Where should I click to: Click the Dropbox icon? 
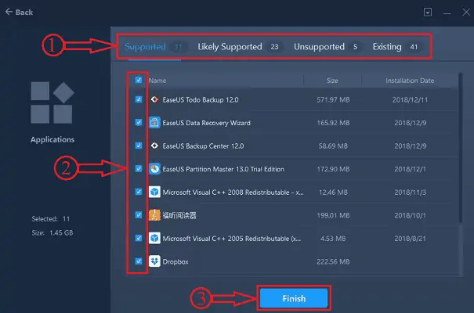point(154,261)
